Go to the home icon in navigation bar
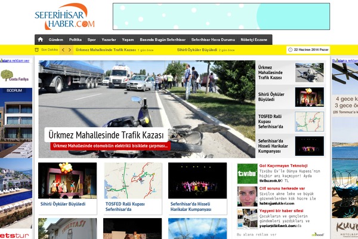358x239 pixels. point(41,39)
